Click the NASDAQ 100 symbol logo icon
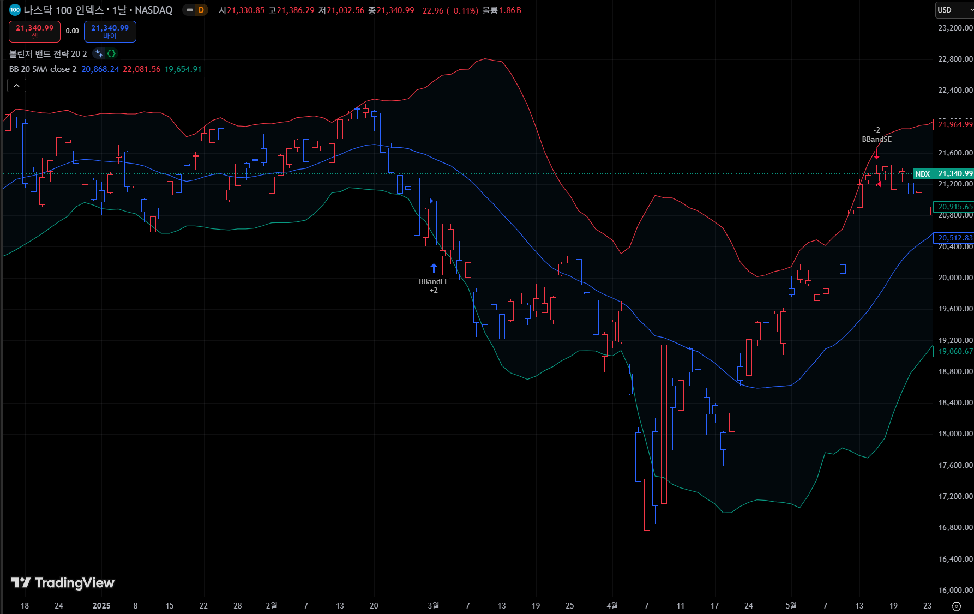Viewport: 974px width, 614px height. point(15,10)
